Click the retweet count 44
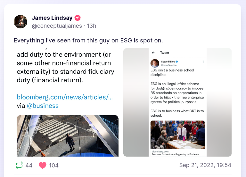This screenshot has height=177, width=246. pos(29,165)
